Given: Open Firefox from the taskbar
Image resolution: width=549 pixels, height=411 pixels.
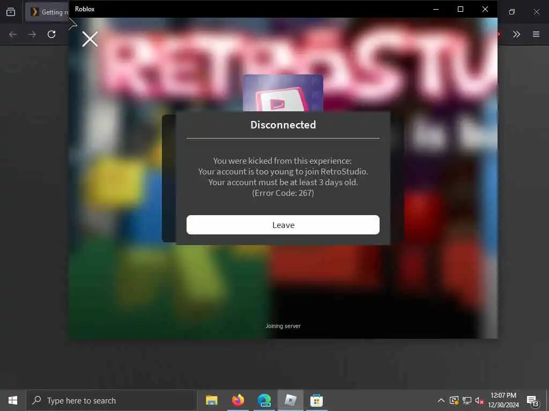Looking at the screenshot, I should (238, 400).
